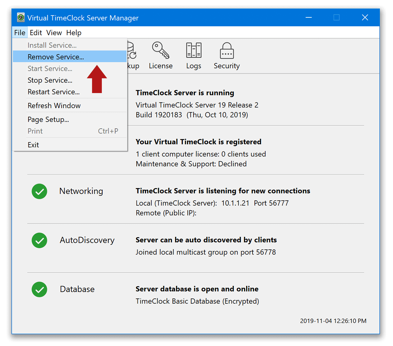Click Refresh Window menu entry
This screenshot has width=393, height=346.
tap(54, 105)
